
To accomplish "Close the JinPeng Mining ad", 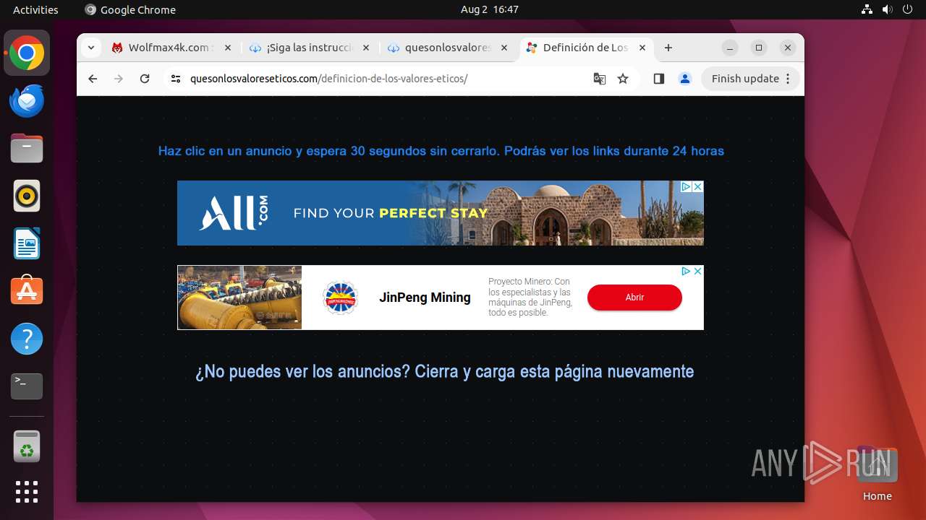I will (697, 272).
